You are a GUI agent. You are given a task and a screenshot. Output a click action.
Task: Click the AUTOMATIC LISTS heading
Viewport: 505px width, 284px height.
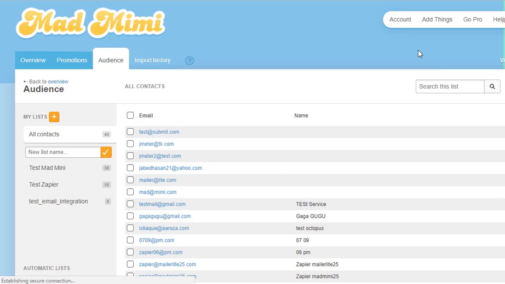47,268
